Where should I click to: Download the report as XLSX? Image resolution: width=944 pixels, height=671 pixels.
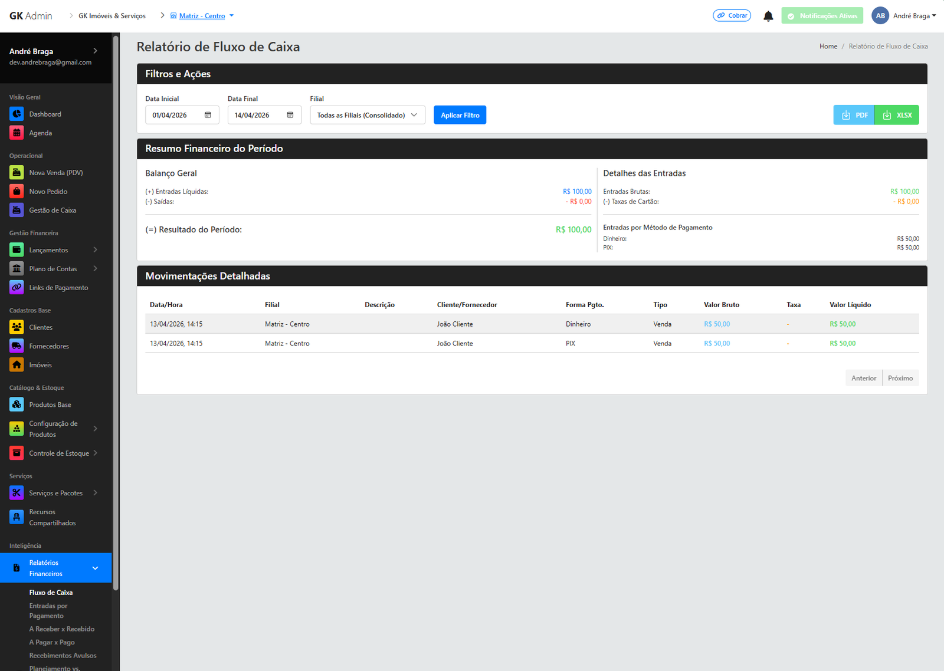tap(897, 115)
